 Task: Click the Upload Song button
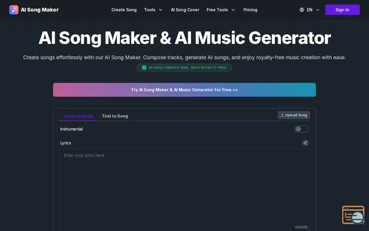point(294,115)
